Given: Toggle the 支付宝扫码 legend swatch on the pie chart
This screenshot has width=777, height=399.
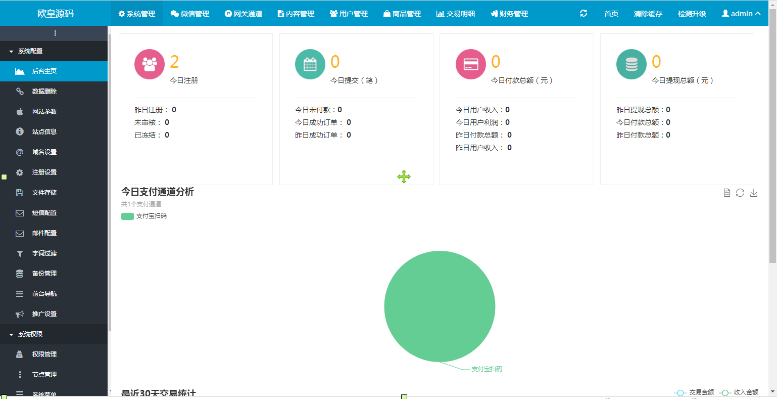Looking at the screenshot, I should (x=127, y=216).
